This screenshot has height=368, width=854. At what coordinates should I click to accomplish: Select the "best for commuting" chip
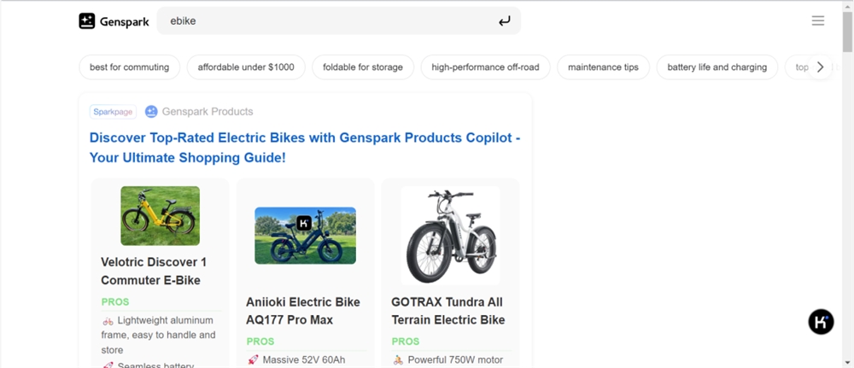[x=129, y=67]
